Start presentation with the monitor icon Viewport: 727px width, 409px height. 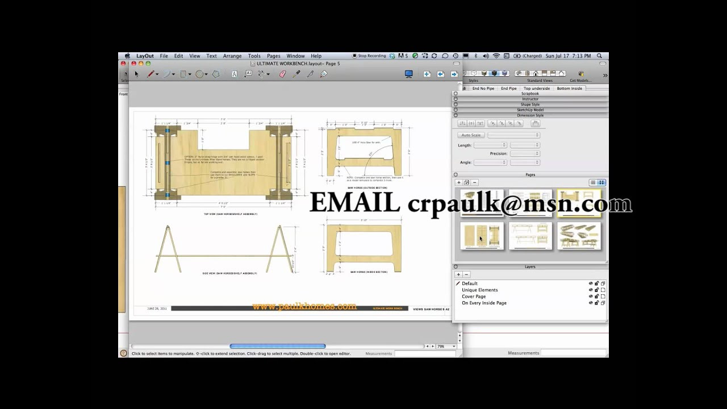coord(408,74)
